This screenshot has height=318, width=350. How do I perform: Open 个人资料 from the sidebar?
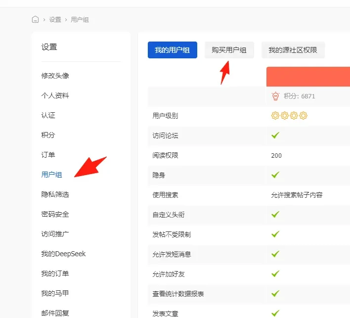[55, 95]
